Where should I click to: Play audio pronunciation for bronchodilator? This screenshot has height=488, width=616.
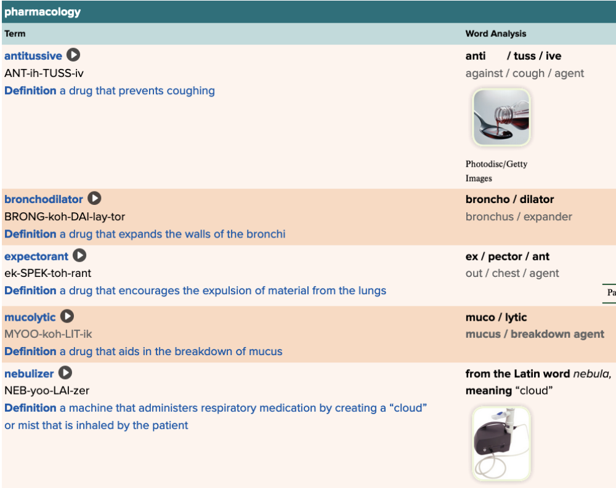pyautogui.click(x=94, y=199)
